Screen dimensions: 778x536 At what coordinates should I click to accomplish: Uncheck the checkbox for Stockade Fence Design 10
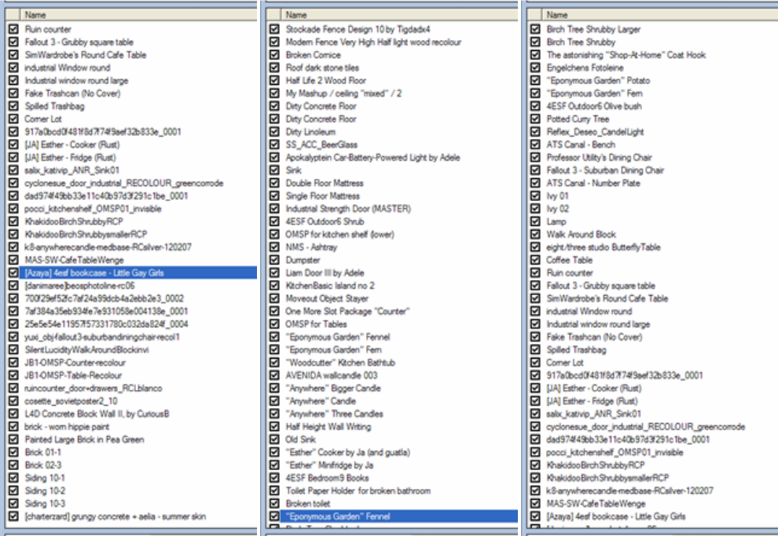[274, 29]
